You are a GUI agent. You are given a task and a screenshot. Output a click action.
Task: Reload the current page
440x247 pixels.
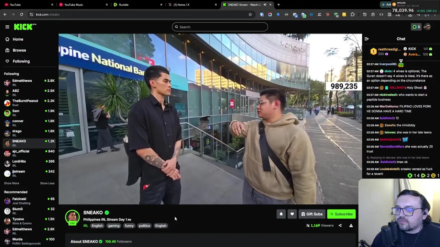click(x=21, y=14)
